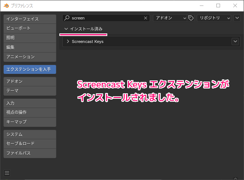
Task: Switch to インターフェイス tab
Action: click(x=30, y=19)
